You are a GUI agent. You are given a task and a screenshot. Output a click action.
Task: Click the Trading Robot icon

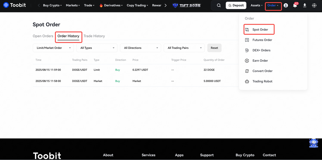pyautogui.click(x=247, y=81)
